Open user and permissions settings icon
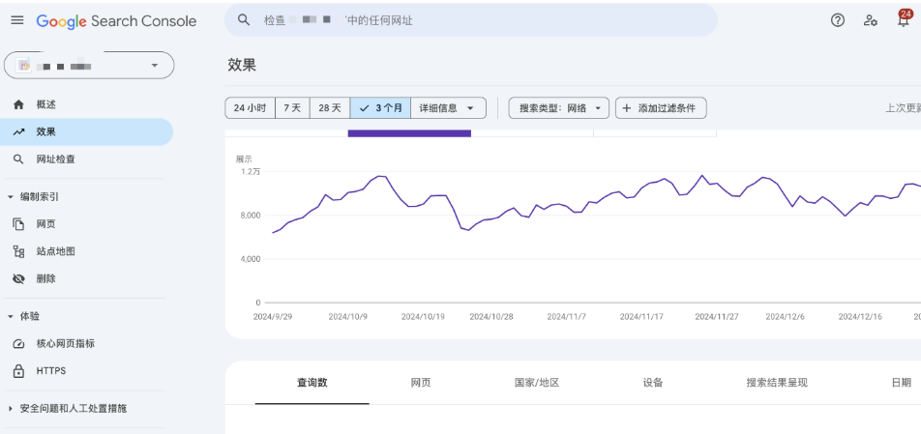 (x=871, y=20)
